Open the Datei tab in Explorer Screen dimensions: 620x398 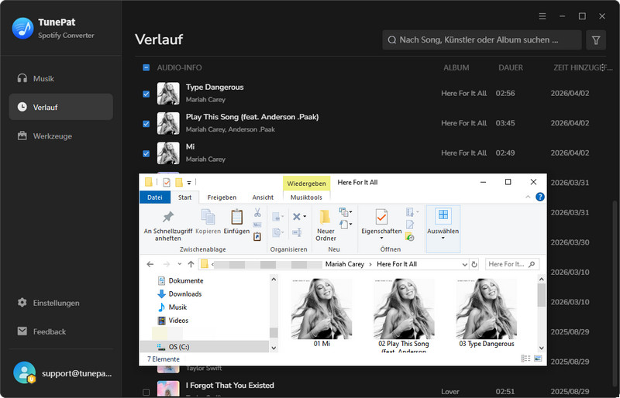pyautogui.click(x=154, y=197)
